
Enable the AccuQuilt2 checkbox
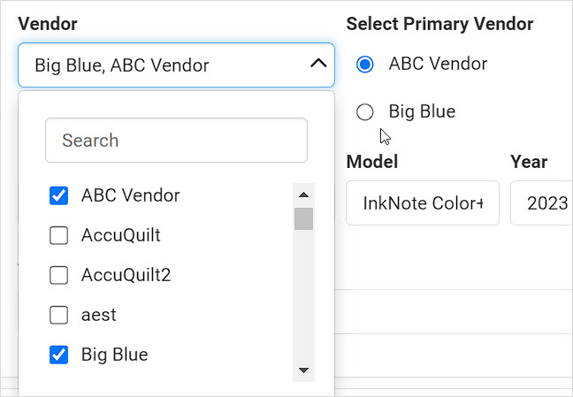point(58,275)
